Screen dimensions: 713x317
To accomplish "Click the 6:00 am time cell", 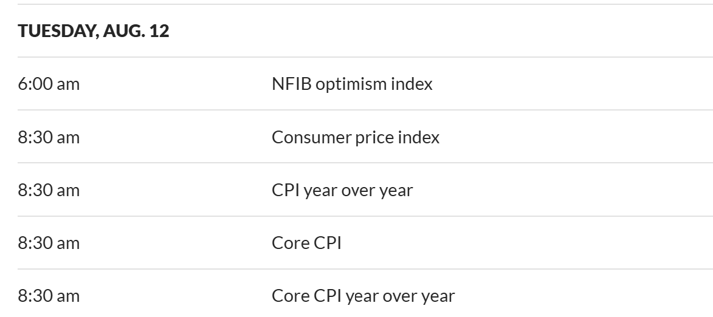I will (49, 84).
